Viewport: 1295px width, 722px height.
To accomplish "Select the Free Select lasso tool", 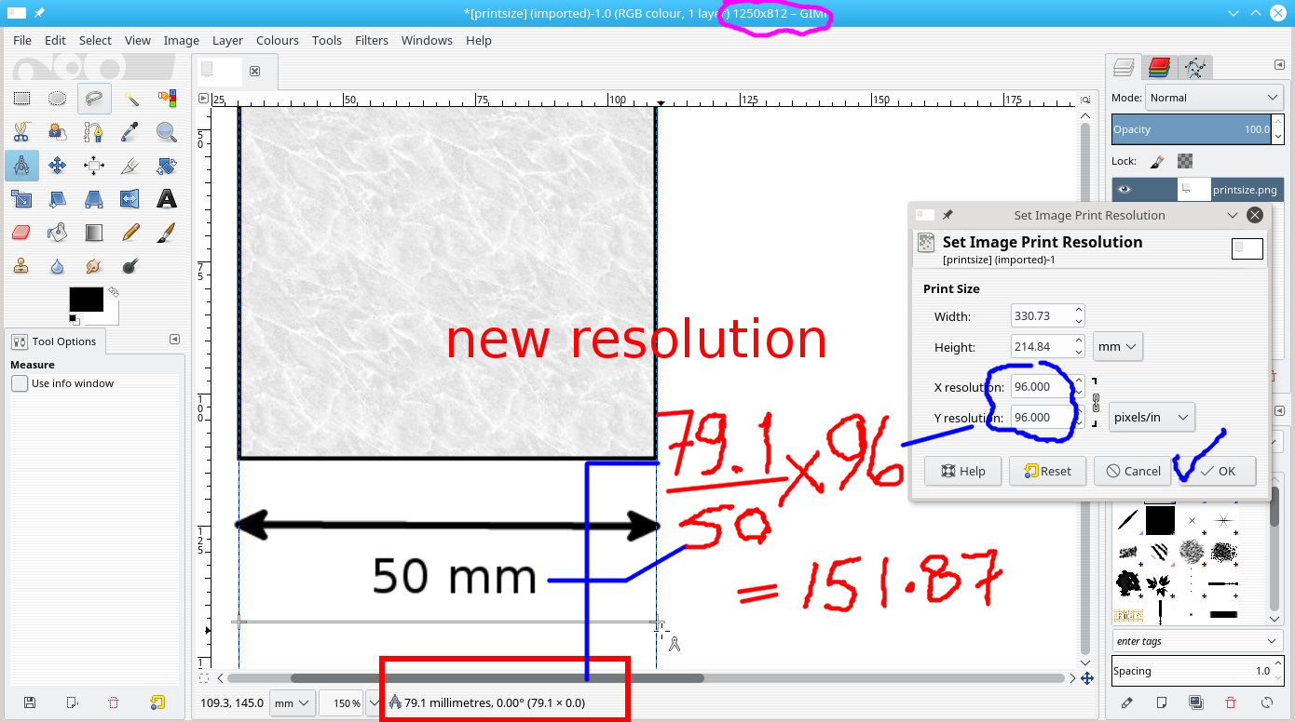I will 94,99.
